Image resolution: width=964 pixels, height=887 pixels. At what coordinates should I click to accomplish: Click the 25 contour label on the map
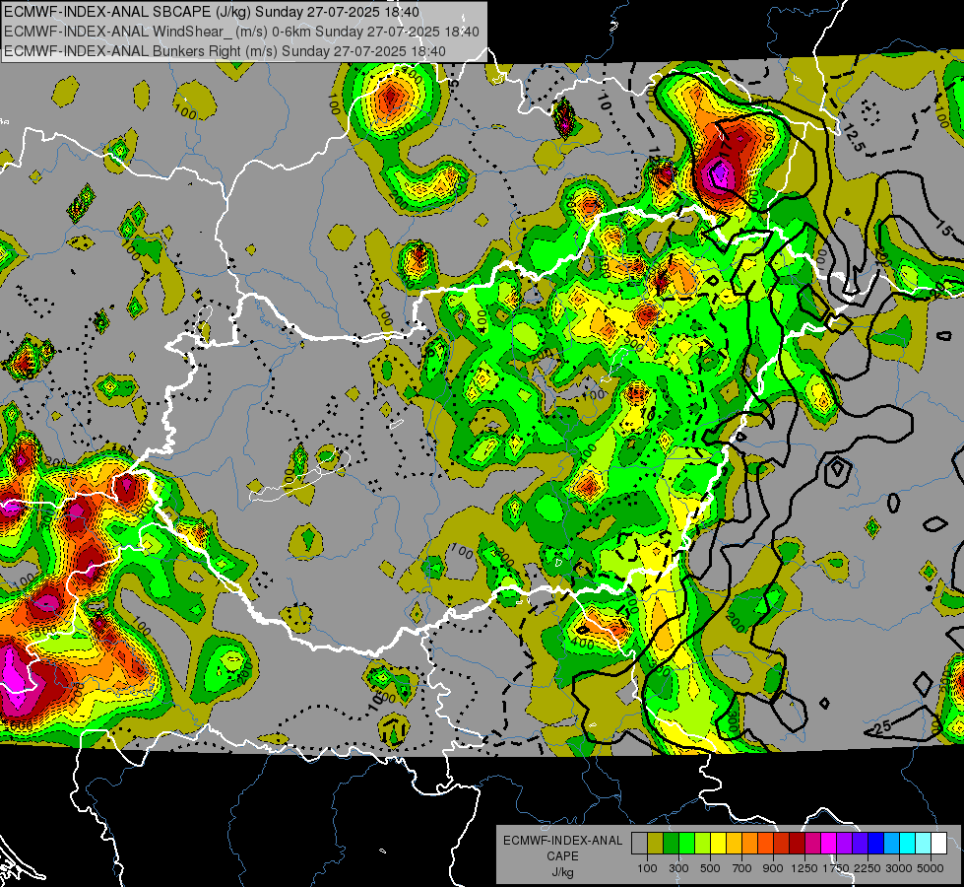pos(883,727)
